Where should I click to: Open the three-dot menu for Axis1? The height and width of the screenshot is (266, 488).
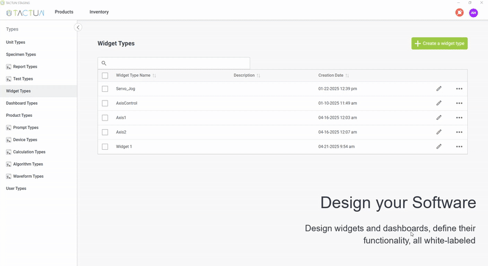click(x=459, y=118)
